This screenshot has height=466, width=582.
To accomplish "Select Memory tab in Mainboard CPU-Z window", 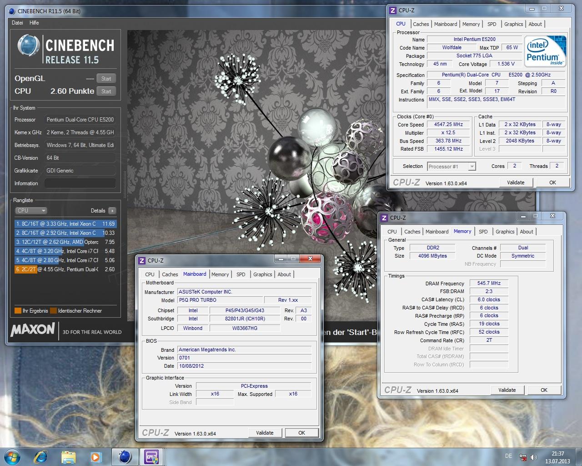I will (x=220, y=274).
